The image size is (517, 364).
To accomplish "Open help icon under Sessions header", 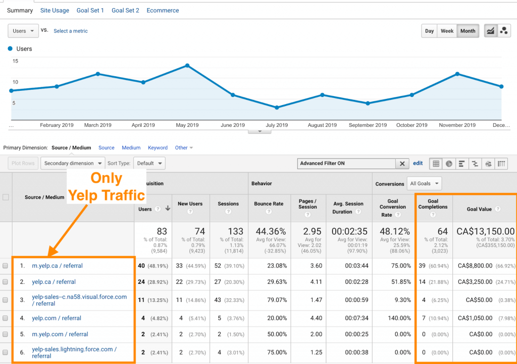I will click(228, 212).
